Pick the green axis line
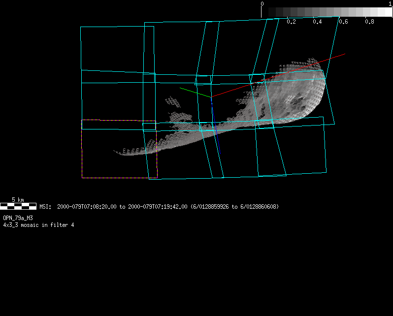Viewport: 393px width, 316px height. click(x=195, y=92)
